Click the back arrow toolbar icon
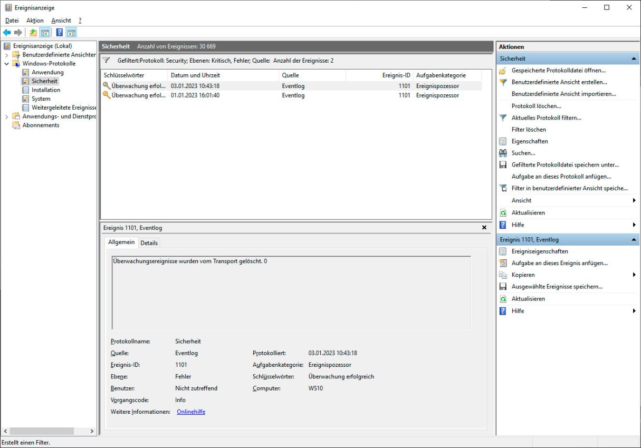641x448 pixels. (7, 33)
